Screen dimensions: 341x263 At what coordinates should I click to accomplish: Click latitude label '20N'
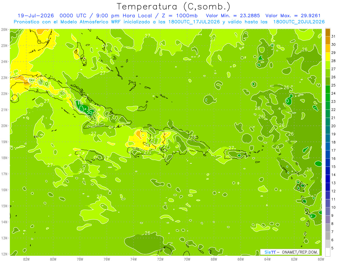click(x=4, y=126)
